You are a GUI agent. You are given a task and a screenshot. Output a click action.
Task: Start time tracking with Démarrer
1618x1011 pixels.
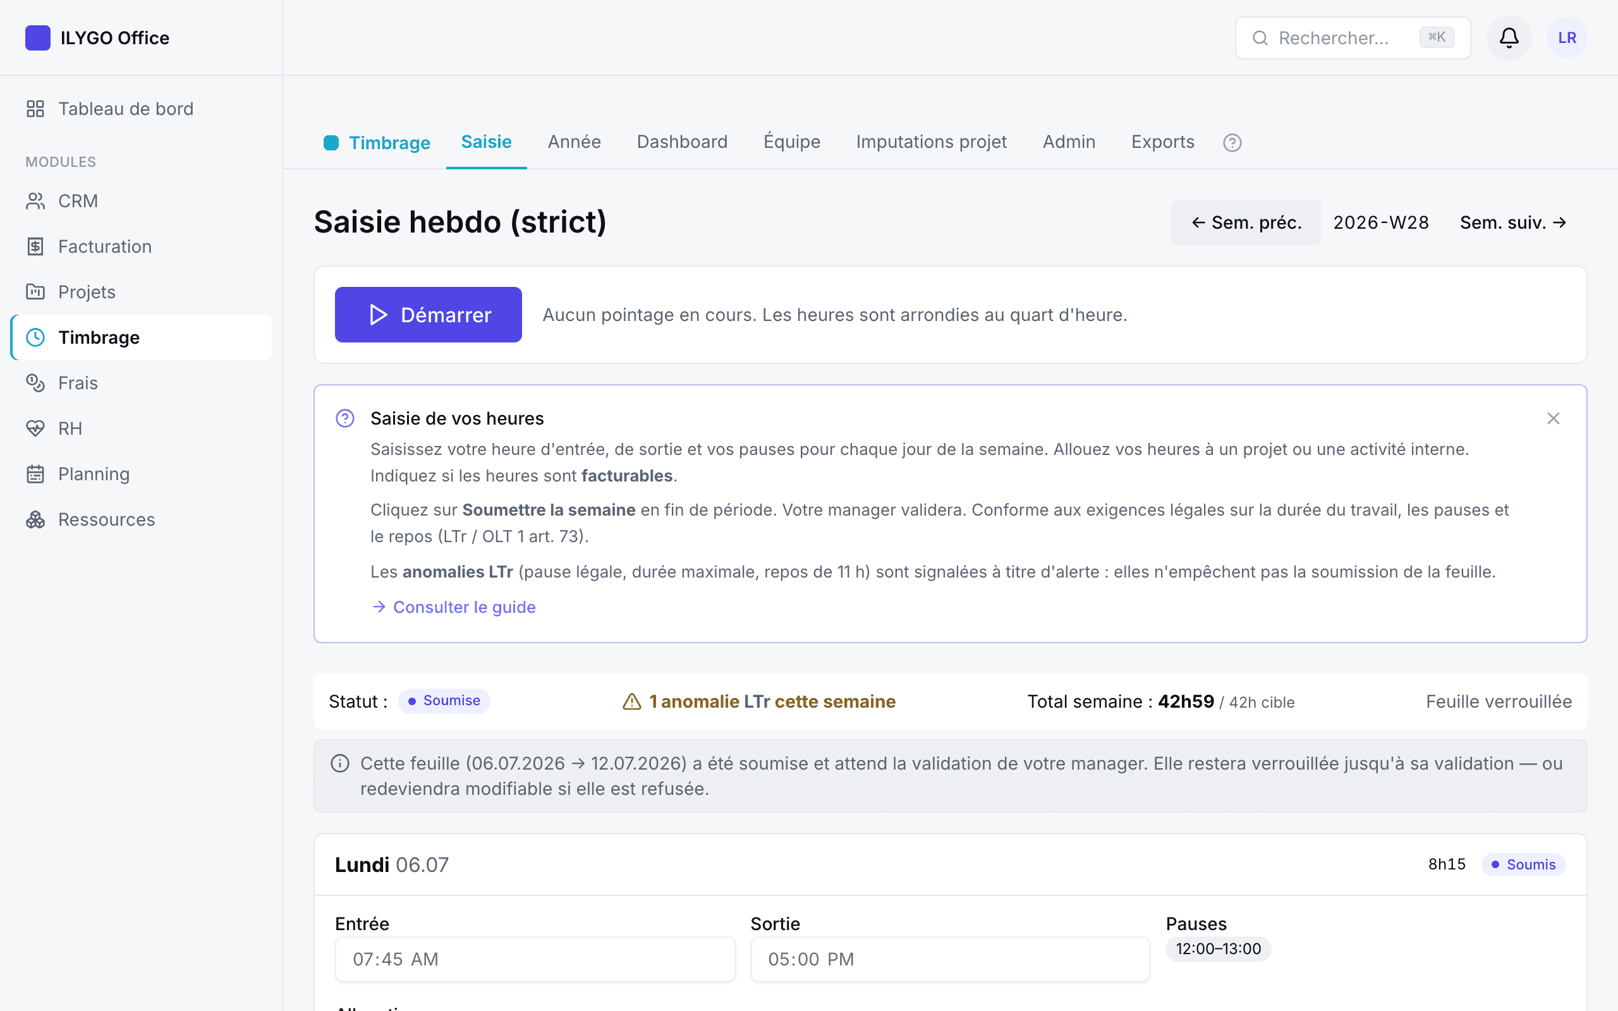[428, 315]
